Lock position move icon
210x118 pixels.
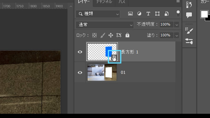point(111,35)
